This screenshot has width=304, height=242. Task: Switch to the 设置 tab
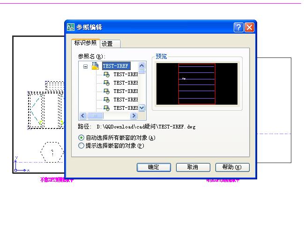(x=110, y=44)
